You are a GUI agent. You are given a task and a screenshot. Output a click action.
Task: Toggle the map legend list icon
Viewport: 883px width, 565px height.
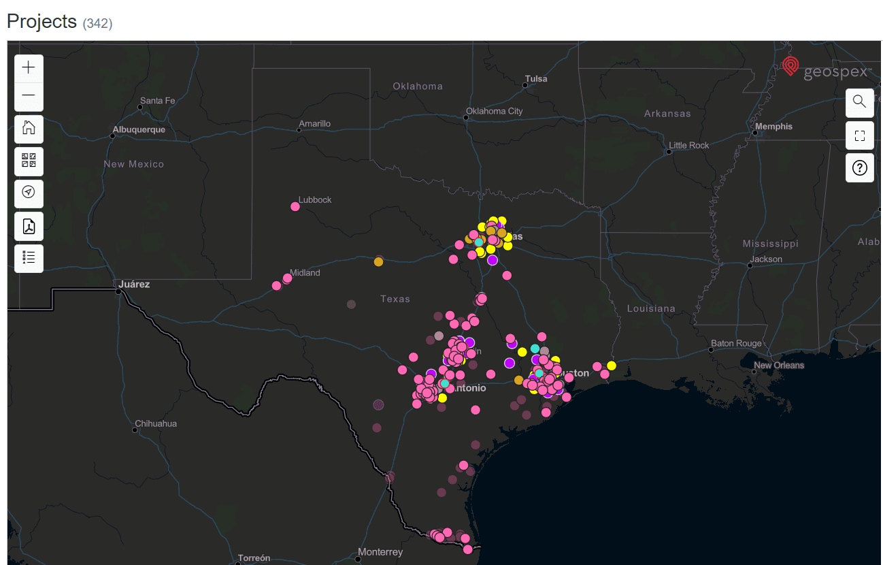coord(29,257)
